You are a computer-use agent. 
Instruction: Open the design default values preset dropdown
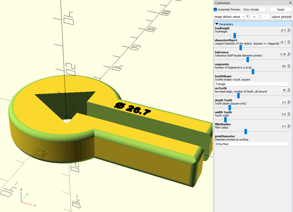pos(229,17)
